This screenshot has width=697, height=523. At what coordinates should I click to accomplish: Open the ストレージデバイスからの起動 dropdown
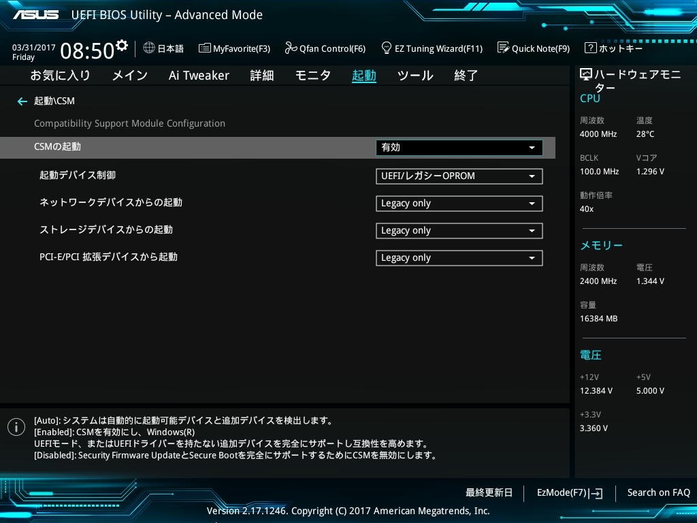click(459, 231)
